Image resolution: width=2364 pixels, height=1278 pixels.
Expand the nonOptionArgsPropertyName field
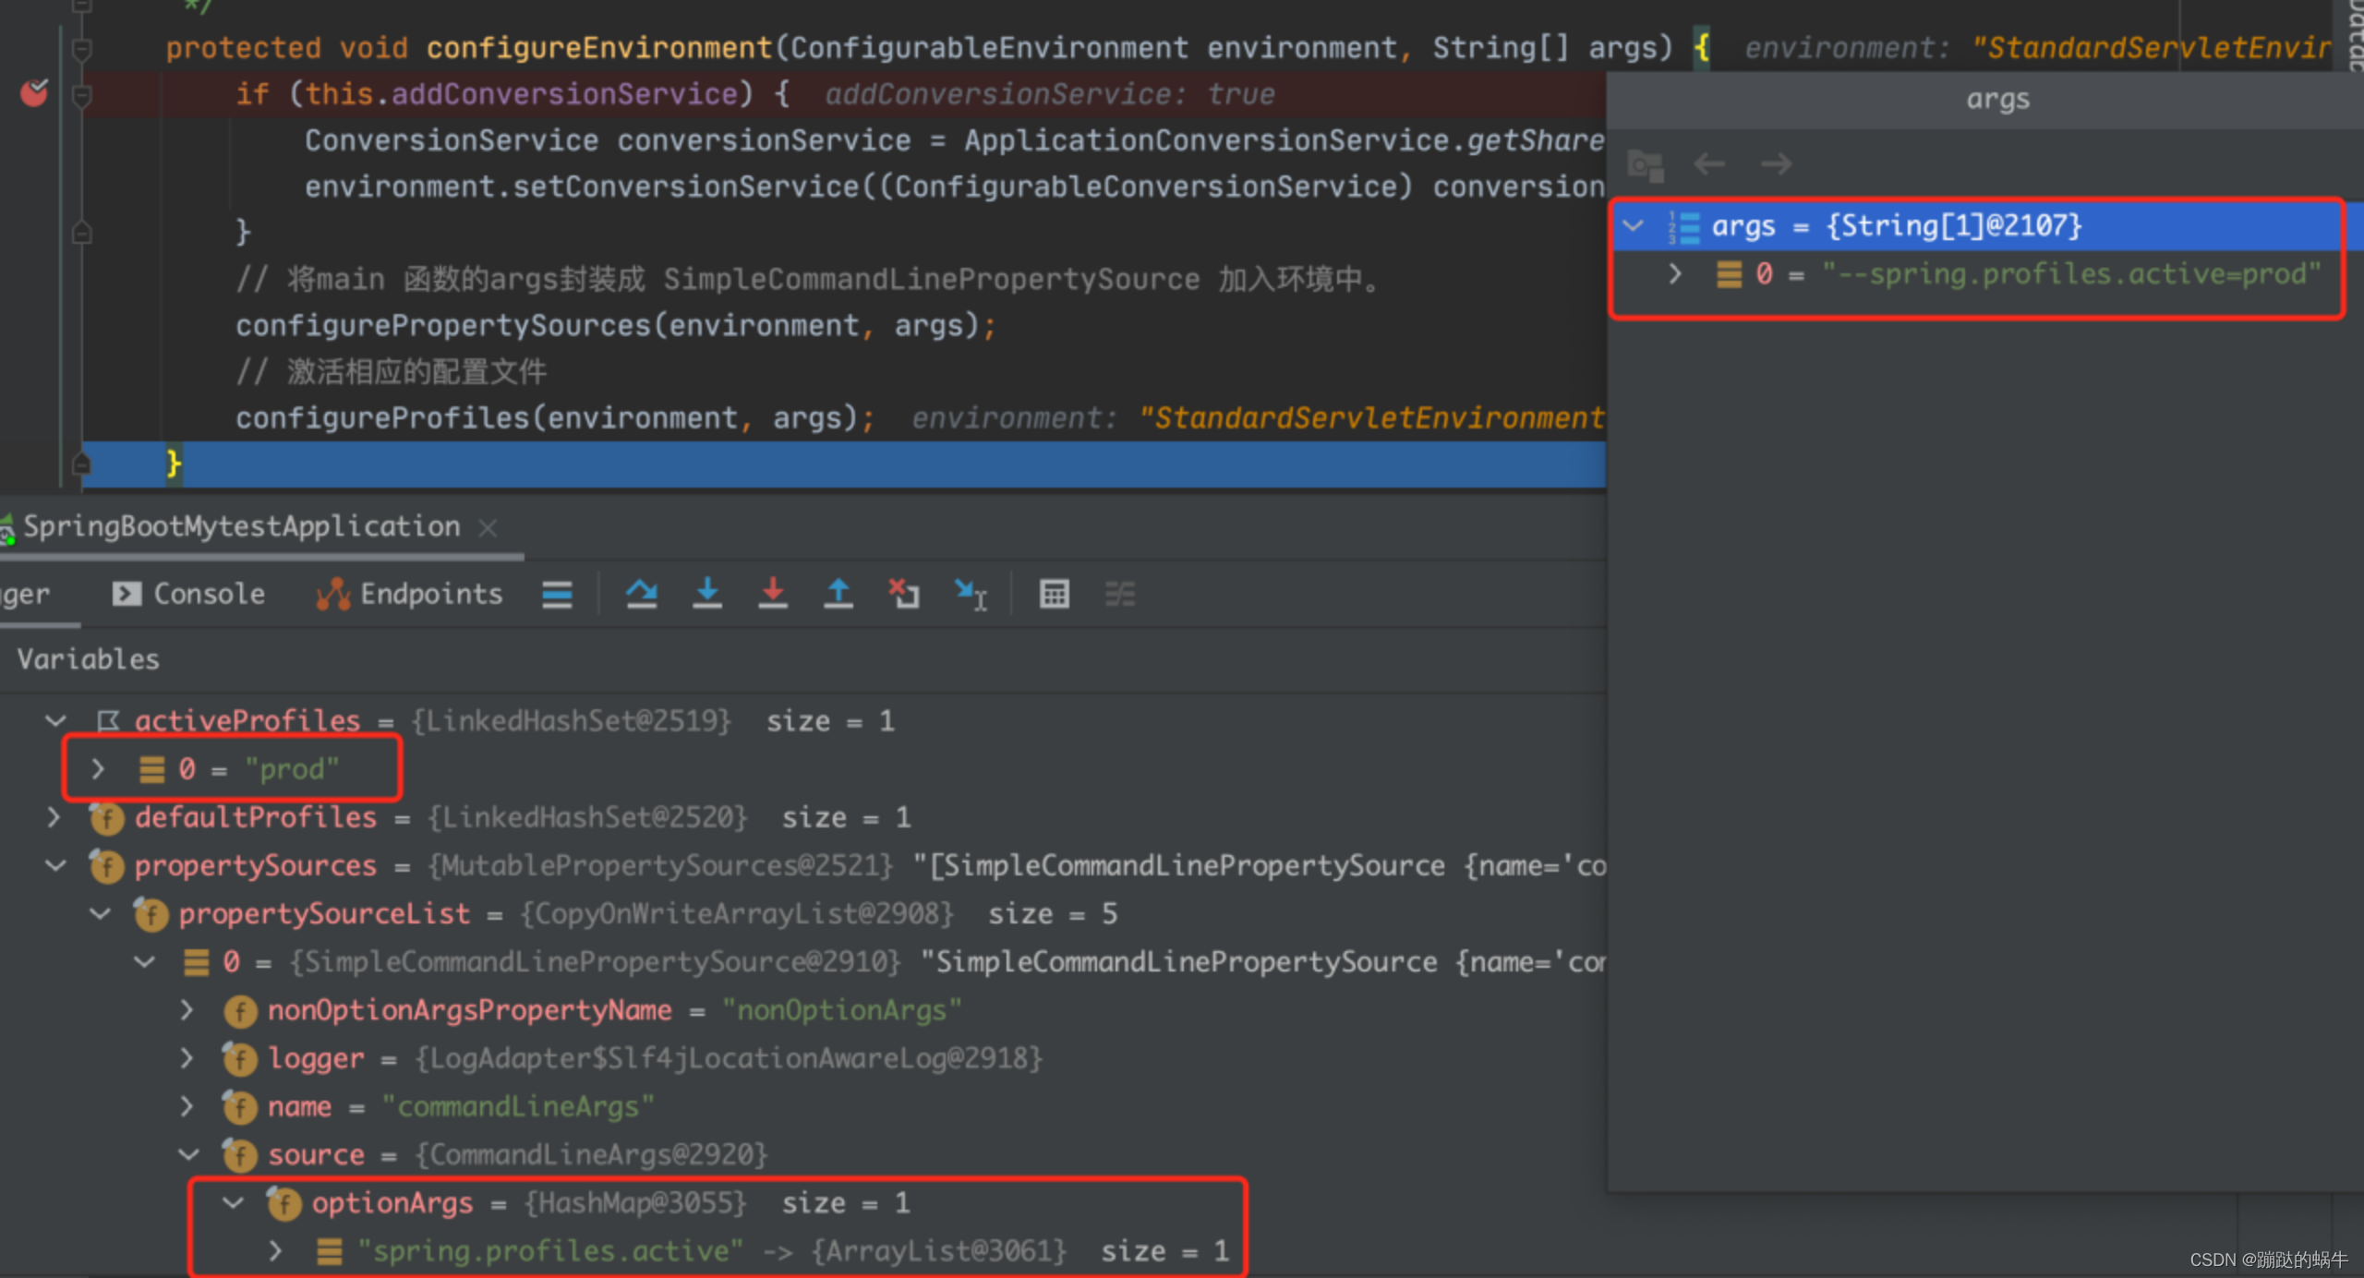[x=187, y=1010]
